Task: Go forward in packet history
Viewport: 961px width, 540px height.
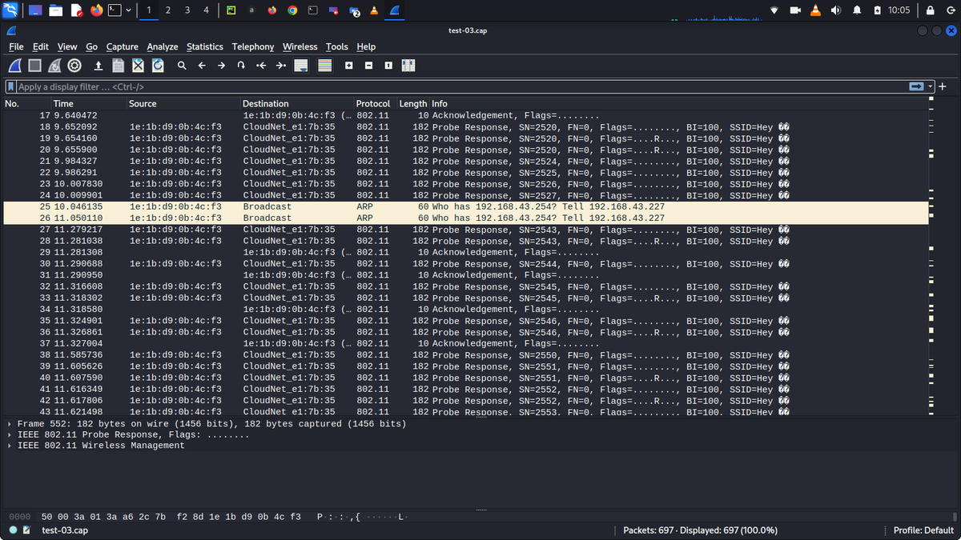Action: (221, 66)
